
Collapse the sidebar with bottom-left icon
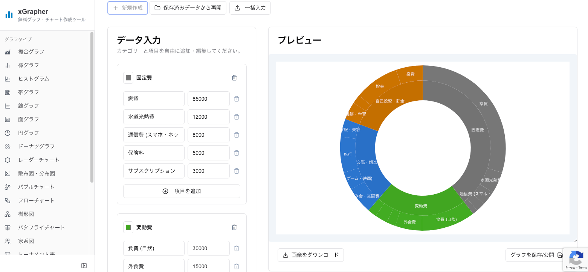click(x=84, y=265)
